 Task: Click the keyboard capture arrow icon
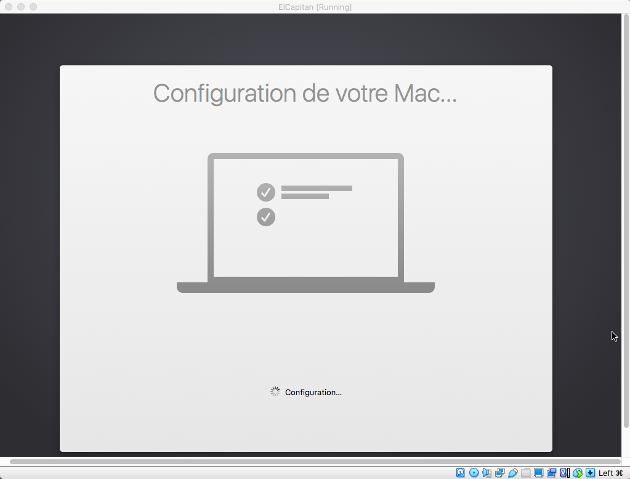[x=590, y=473]
